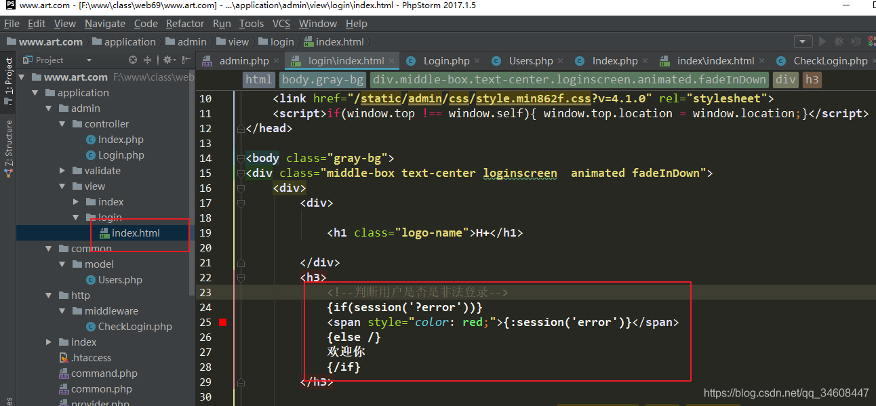Click the scroll-from-source target icon
The image size is (876, 406).
pyautogui.click(x=134, y=60)
